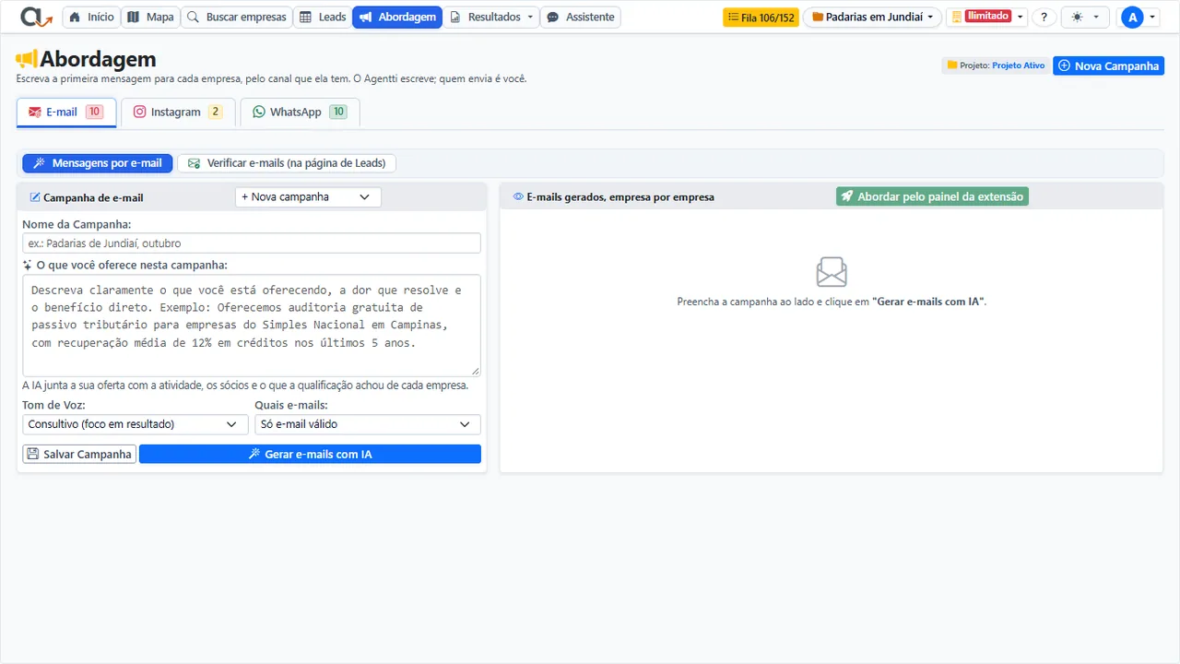Open the Quais e-mails dropdown

click(x=368, y=424)
